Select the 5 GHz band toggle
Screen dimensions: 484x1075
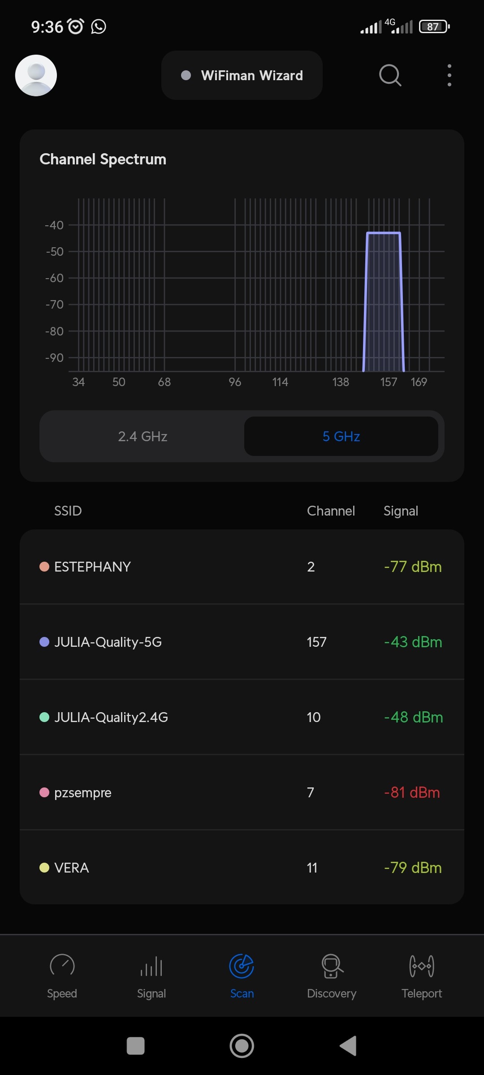[341, 436]
